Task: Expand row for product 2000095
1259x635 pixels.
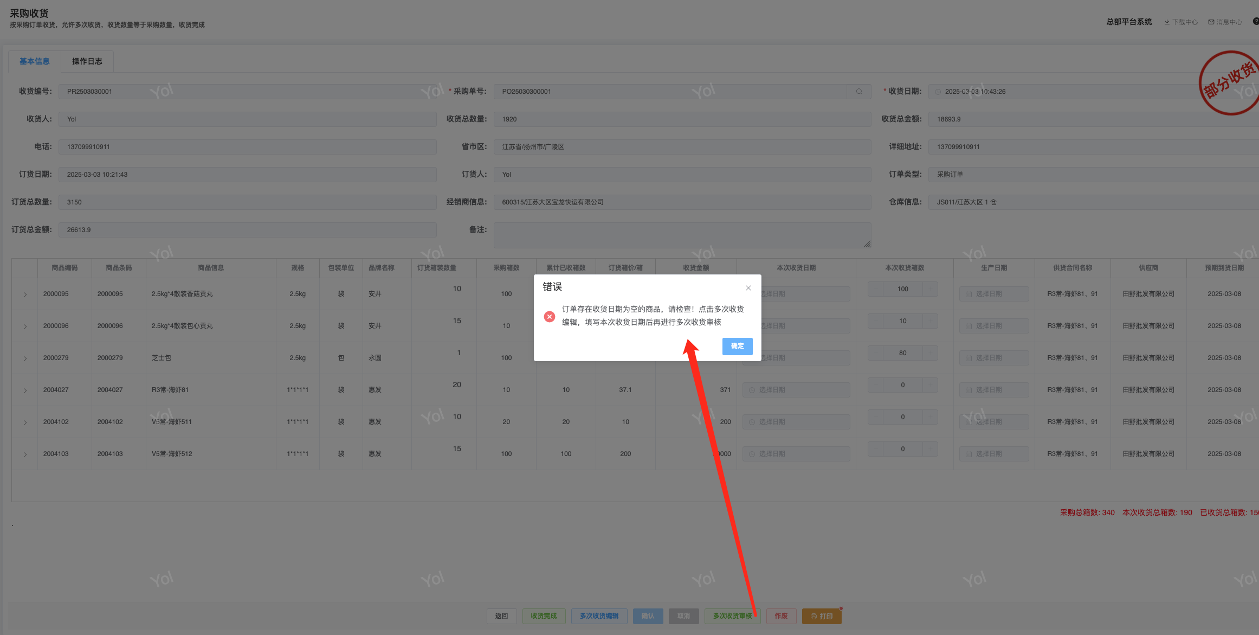Action: pyautogui.click(x=25, y=294)
